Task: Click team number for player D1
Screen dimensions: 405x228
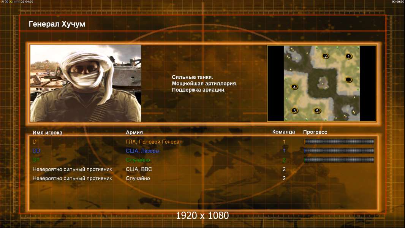Action: point(284,160)
